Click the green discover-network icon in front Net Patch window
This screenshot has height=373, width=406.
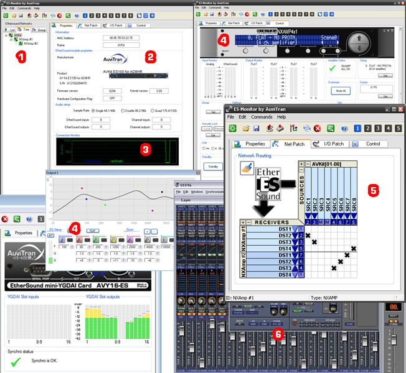point(232,128)
